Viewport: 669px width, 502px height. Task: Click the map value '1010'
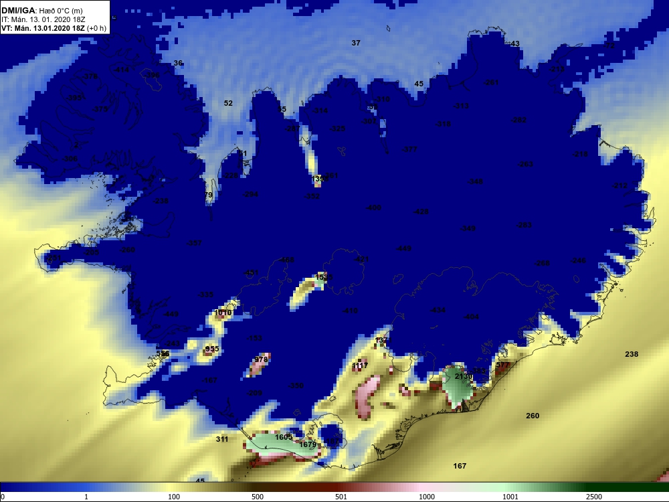[x=223, y=313]
